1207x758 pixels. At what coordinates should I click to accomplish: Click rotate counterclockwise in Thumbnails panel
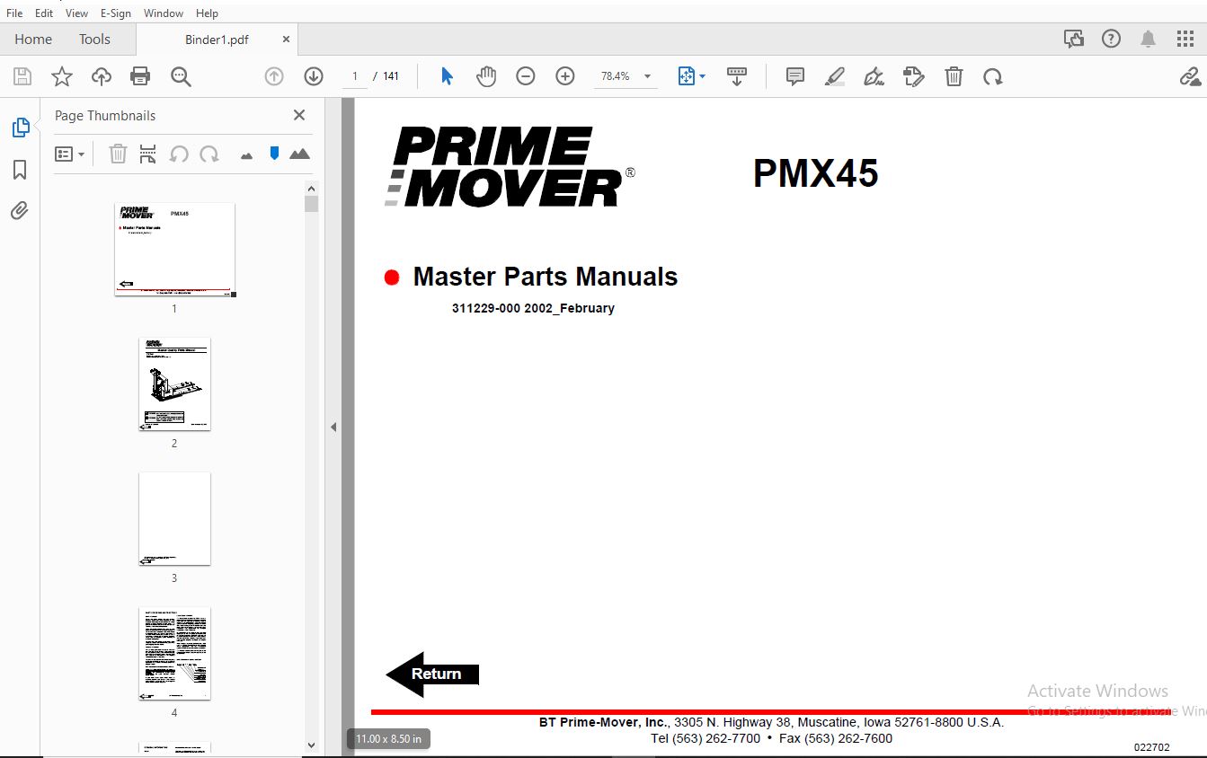(179, 154)
